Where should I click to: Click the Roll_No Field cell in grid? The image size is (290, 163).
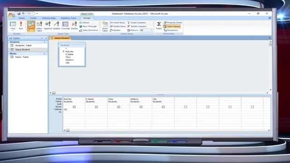click(74, 99)
